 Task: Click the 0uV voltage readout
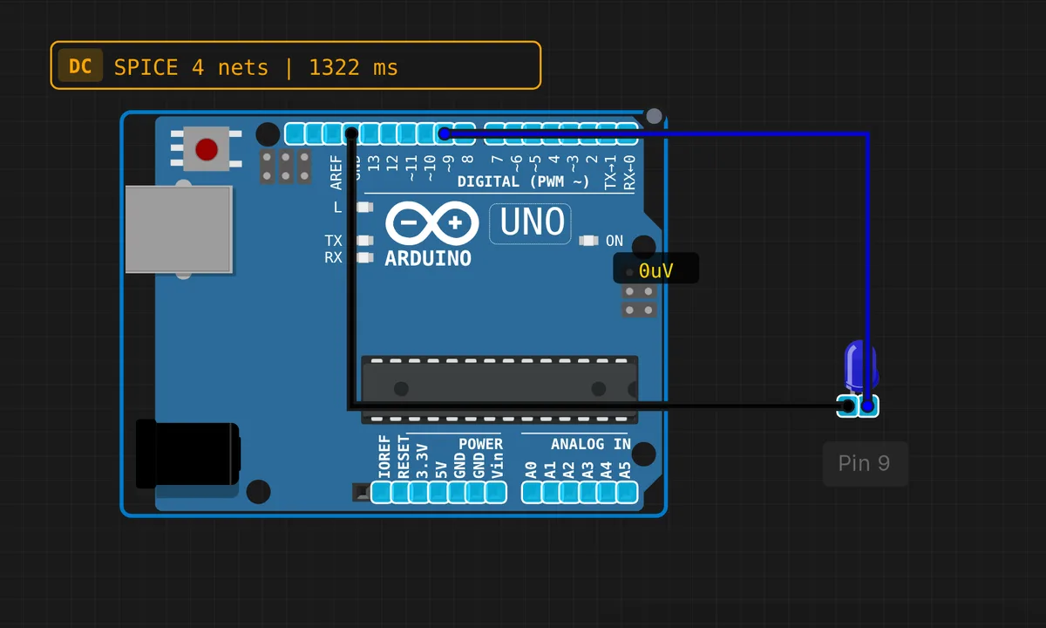coord(655,270)
